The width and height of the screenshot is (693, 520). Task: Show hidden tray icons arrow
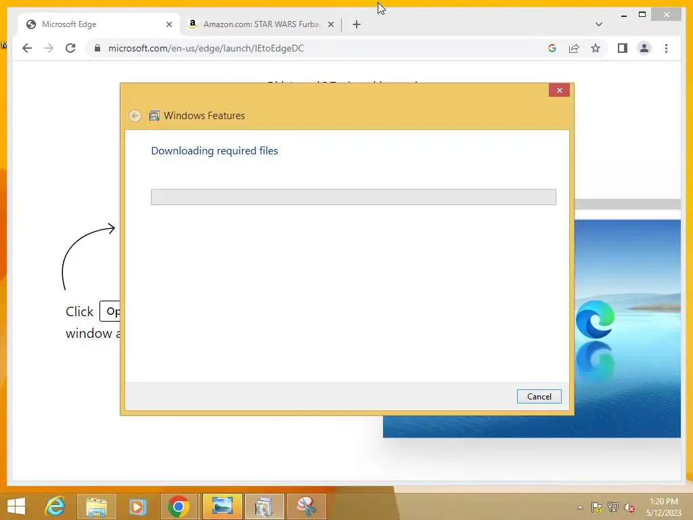pos(580,507)
